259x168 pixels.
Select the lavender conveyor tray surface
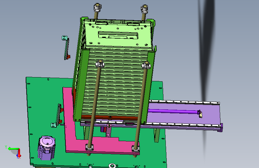185,117
